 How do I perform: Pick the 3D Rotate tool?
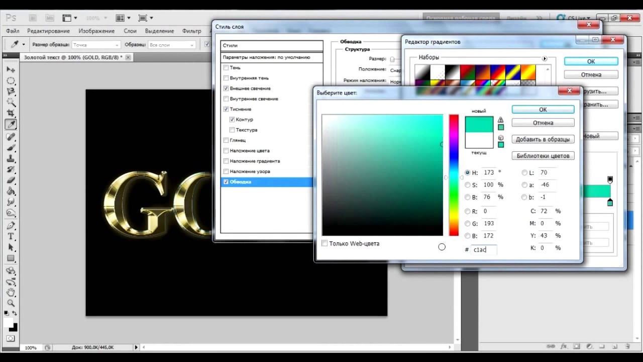pos(11,270)
